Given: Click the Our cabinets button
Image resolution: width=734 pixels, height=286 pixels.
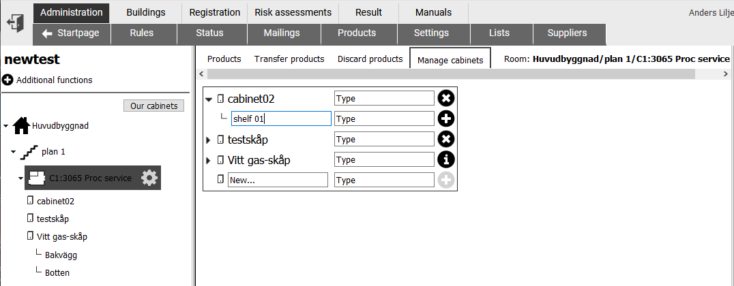Looking at the screenshot, I should 154,106.
